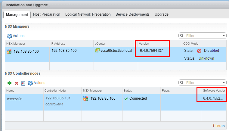Click vCenter icon next to vcsa65.testlab.local
The image size is (229, 131).
pos(97,50)
